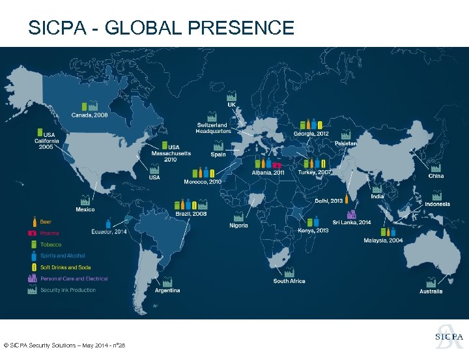The width and height of the screenshot is (469, 352).
Task: Click the 'Australia' label
Action: coord(431,291)
